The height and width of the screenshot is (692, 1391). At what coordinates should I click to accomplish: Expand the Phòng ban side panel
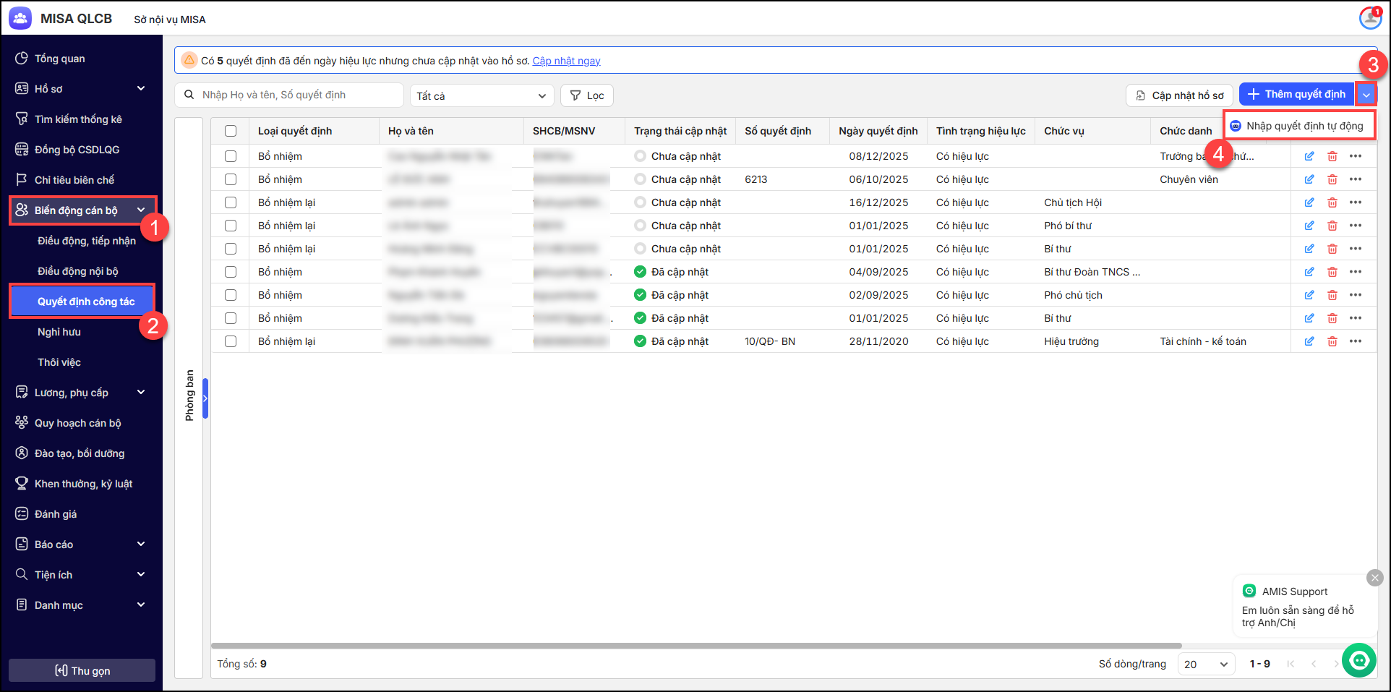pyautogui.click(x=205, y=398)
